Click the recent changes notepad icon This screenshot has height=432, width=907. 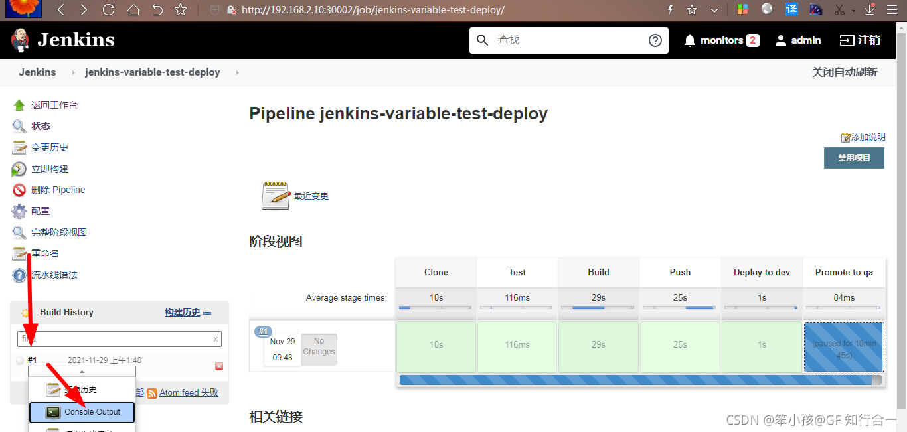point(276,196)
